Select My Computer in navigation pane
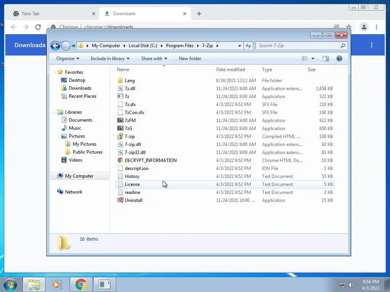This screenshot has height=292, width=390. point(79,176)
